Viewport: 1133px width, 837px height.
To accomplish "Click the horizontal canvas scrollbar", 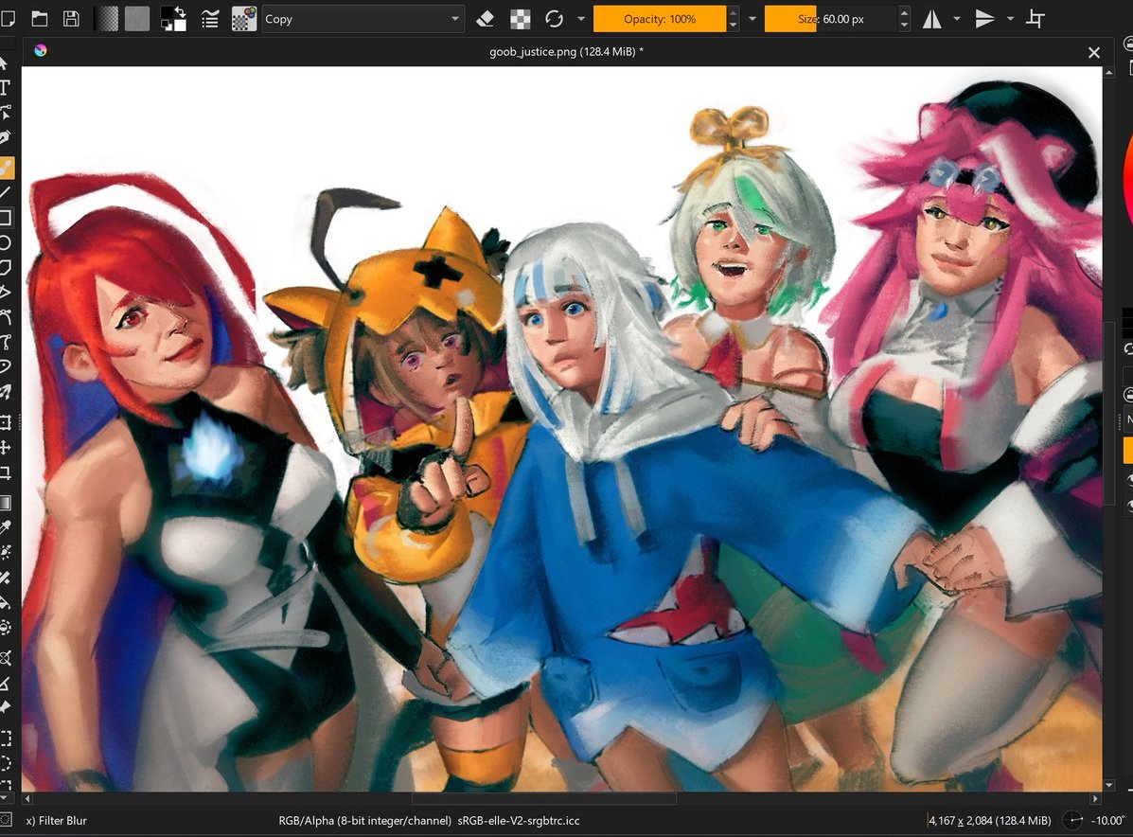I will click(x=543, y=799).
